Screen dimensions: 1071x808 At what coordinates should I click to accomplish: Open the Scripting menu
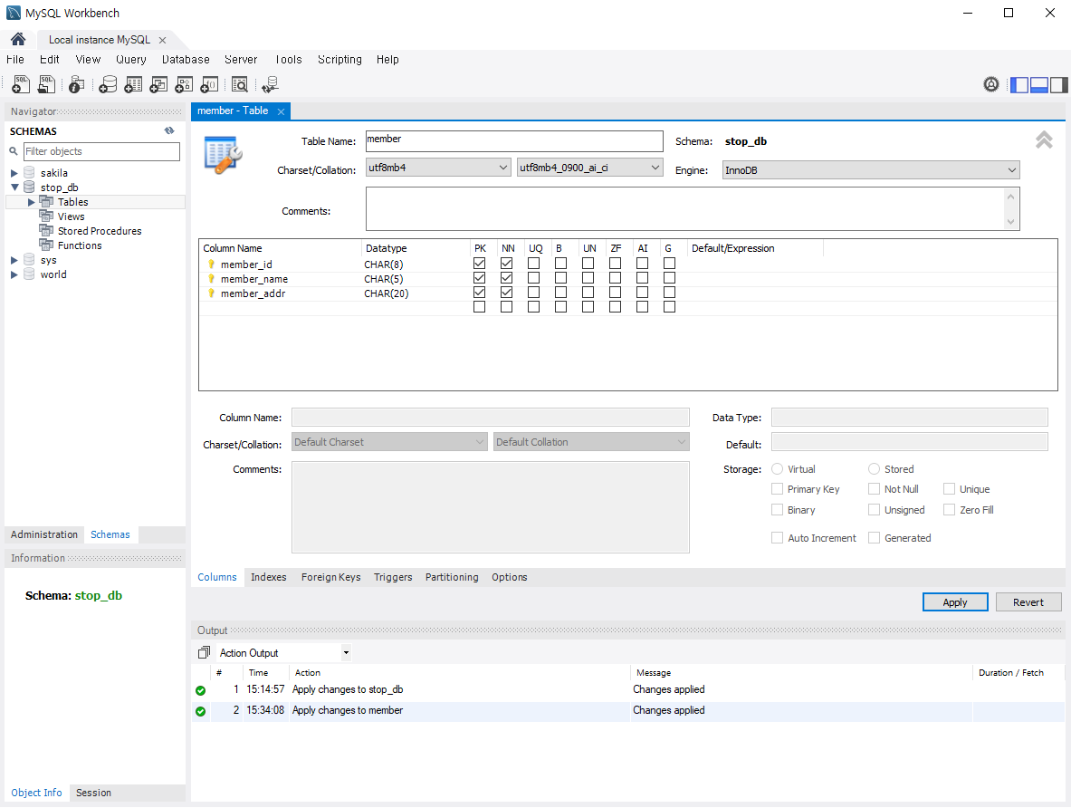[339, 60]
